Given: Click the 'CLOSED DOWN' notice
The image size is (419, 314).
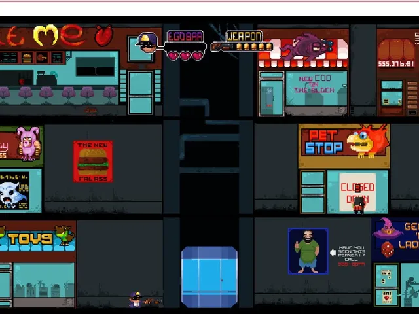Looking at the screenshot, I should pos(357,192).
